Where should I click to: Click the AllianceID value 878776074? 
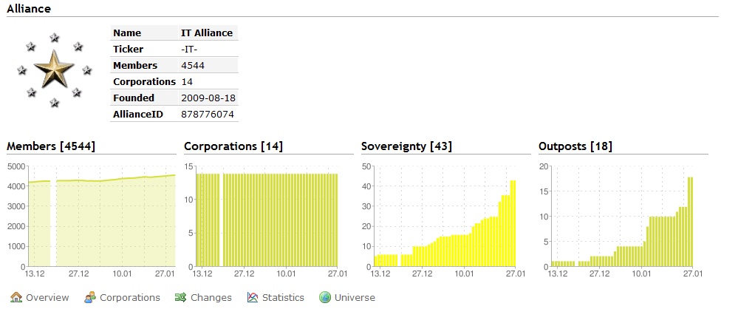tap(208, 114)
